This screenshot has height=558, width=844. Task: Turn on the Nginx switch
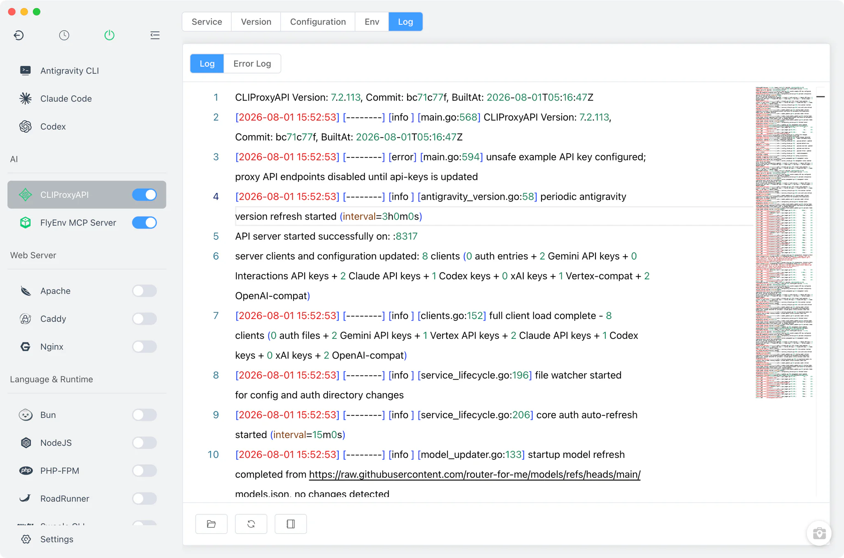coord(144,347)
